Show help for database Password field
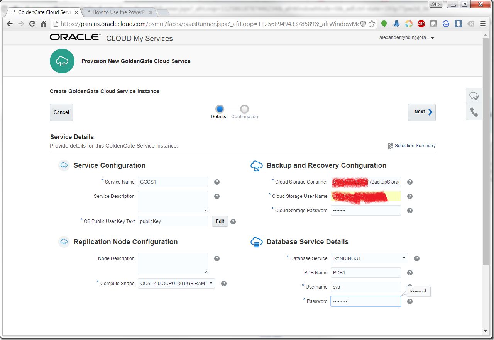This screenshot has height=340, width=494. (x=410, y=301)
